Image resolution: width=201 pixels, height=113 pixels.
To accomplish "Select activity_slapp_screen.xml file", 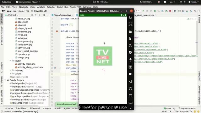I will click(x=30, y=67).
